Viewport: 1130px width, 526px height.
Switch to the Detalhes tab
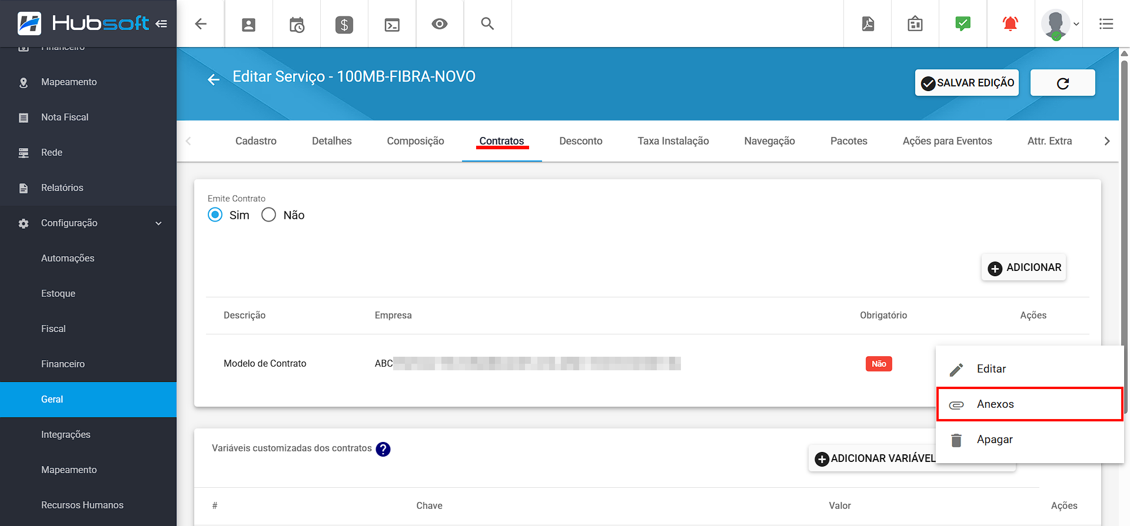click(332, 141)
